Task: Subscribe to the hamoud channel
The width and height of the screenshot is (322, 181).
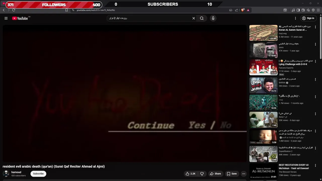Action: tap(38, 174)
